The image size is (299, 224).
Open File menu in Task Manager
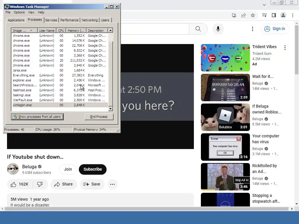8,12
